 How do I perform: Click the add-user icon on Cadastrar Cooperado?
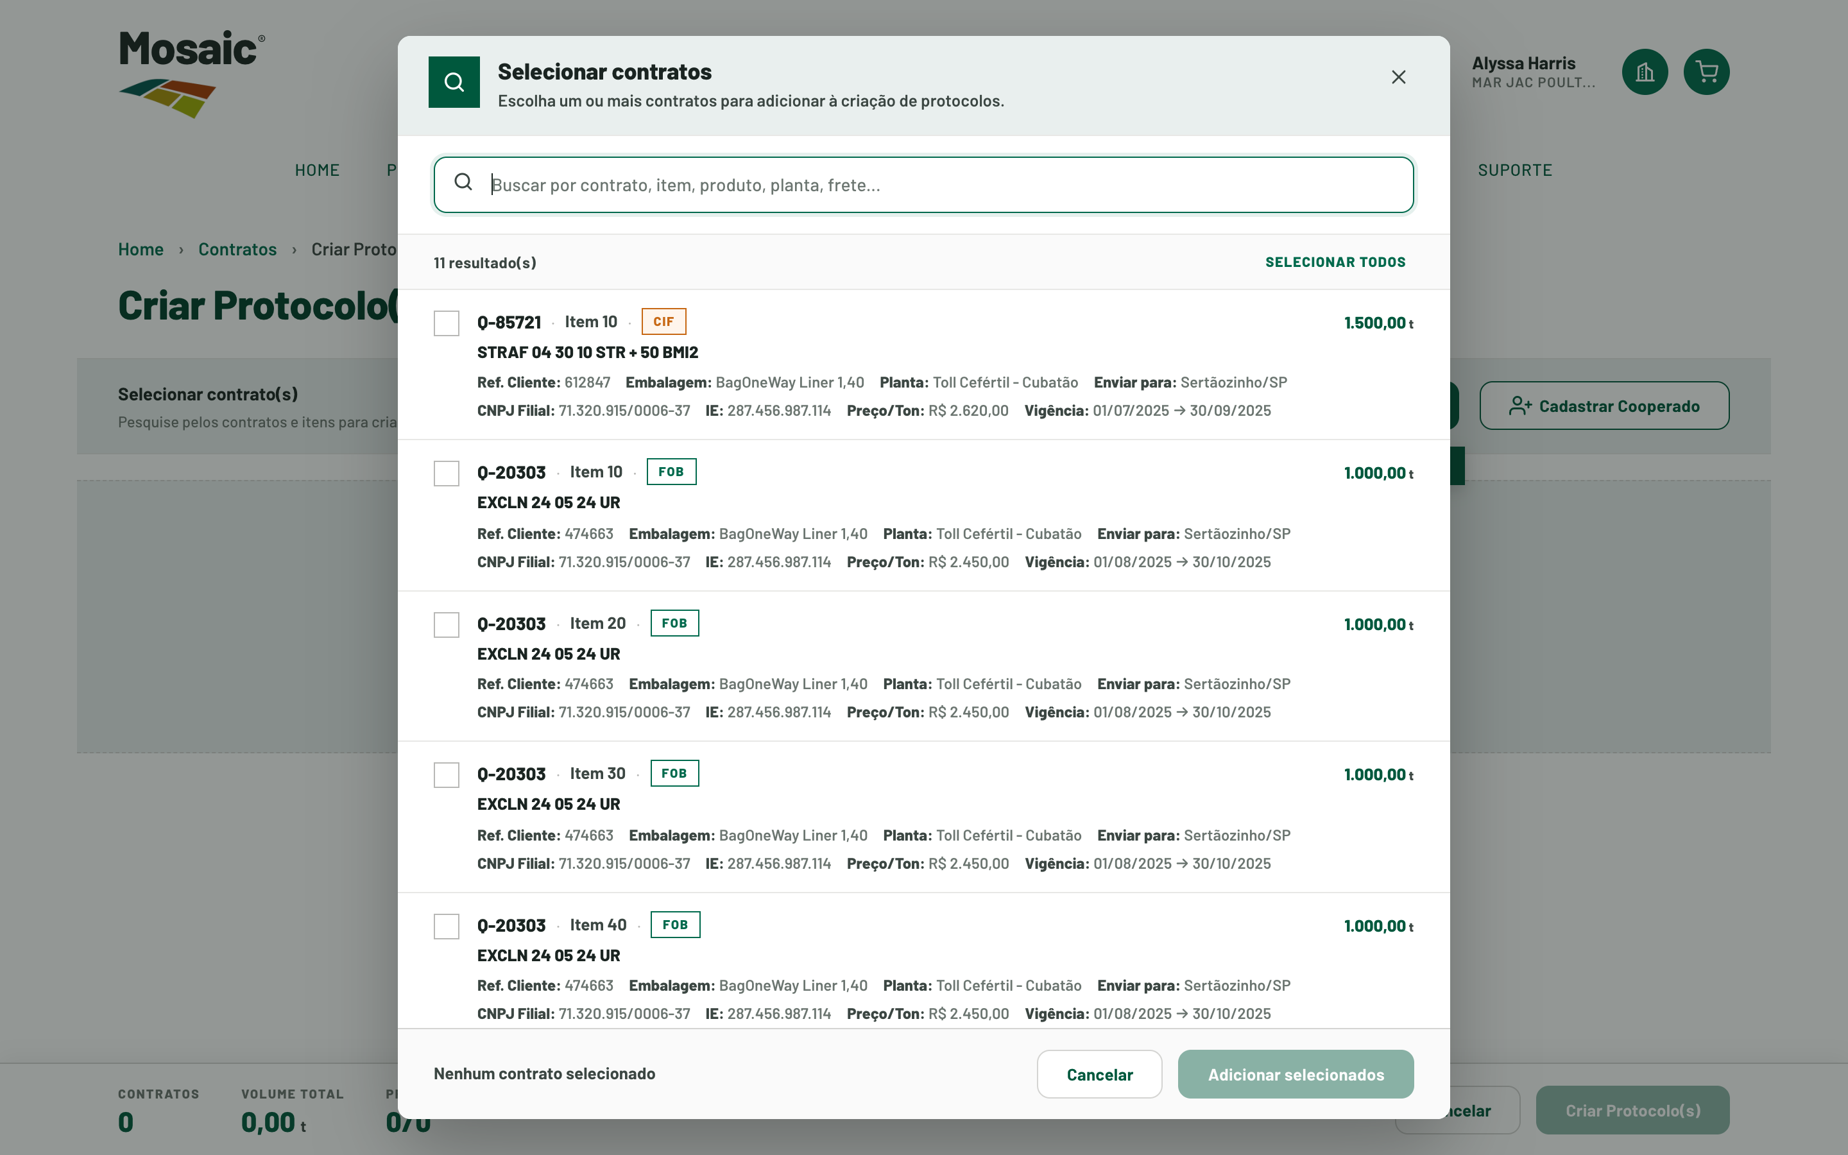1519,406
